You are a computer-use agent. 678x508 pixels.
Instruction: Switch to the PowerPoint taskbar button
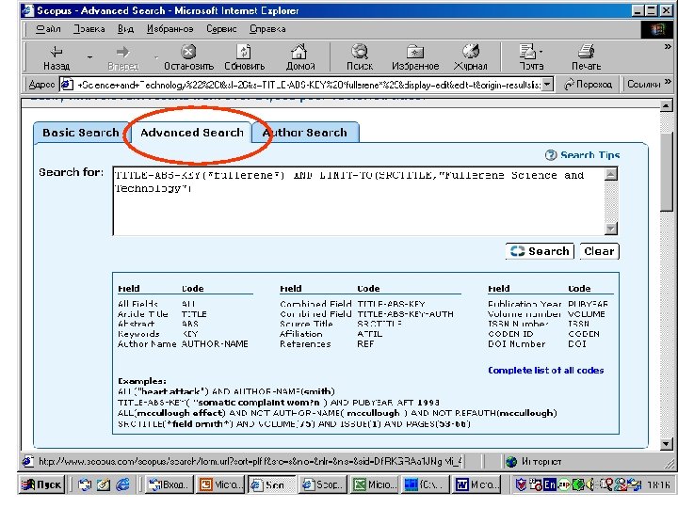[x=220, y=484]
